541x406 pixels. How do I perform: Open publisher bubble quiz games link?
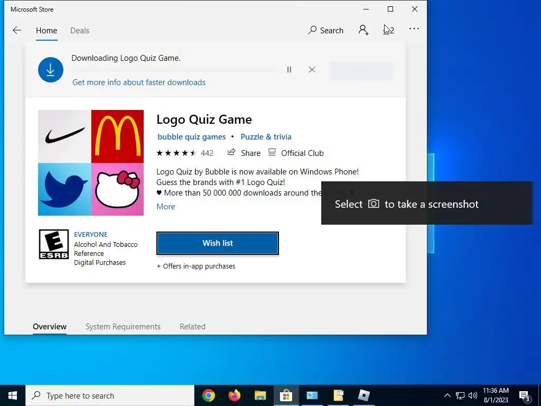[x=191, y=137]
